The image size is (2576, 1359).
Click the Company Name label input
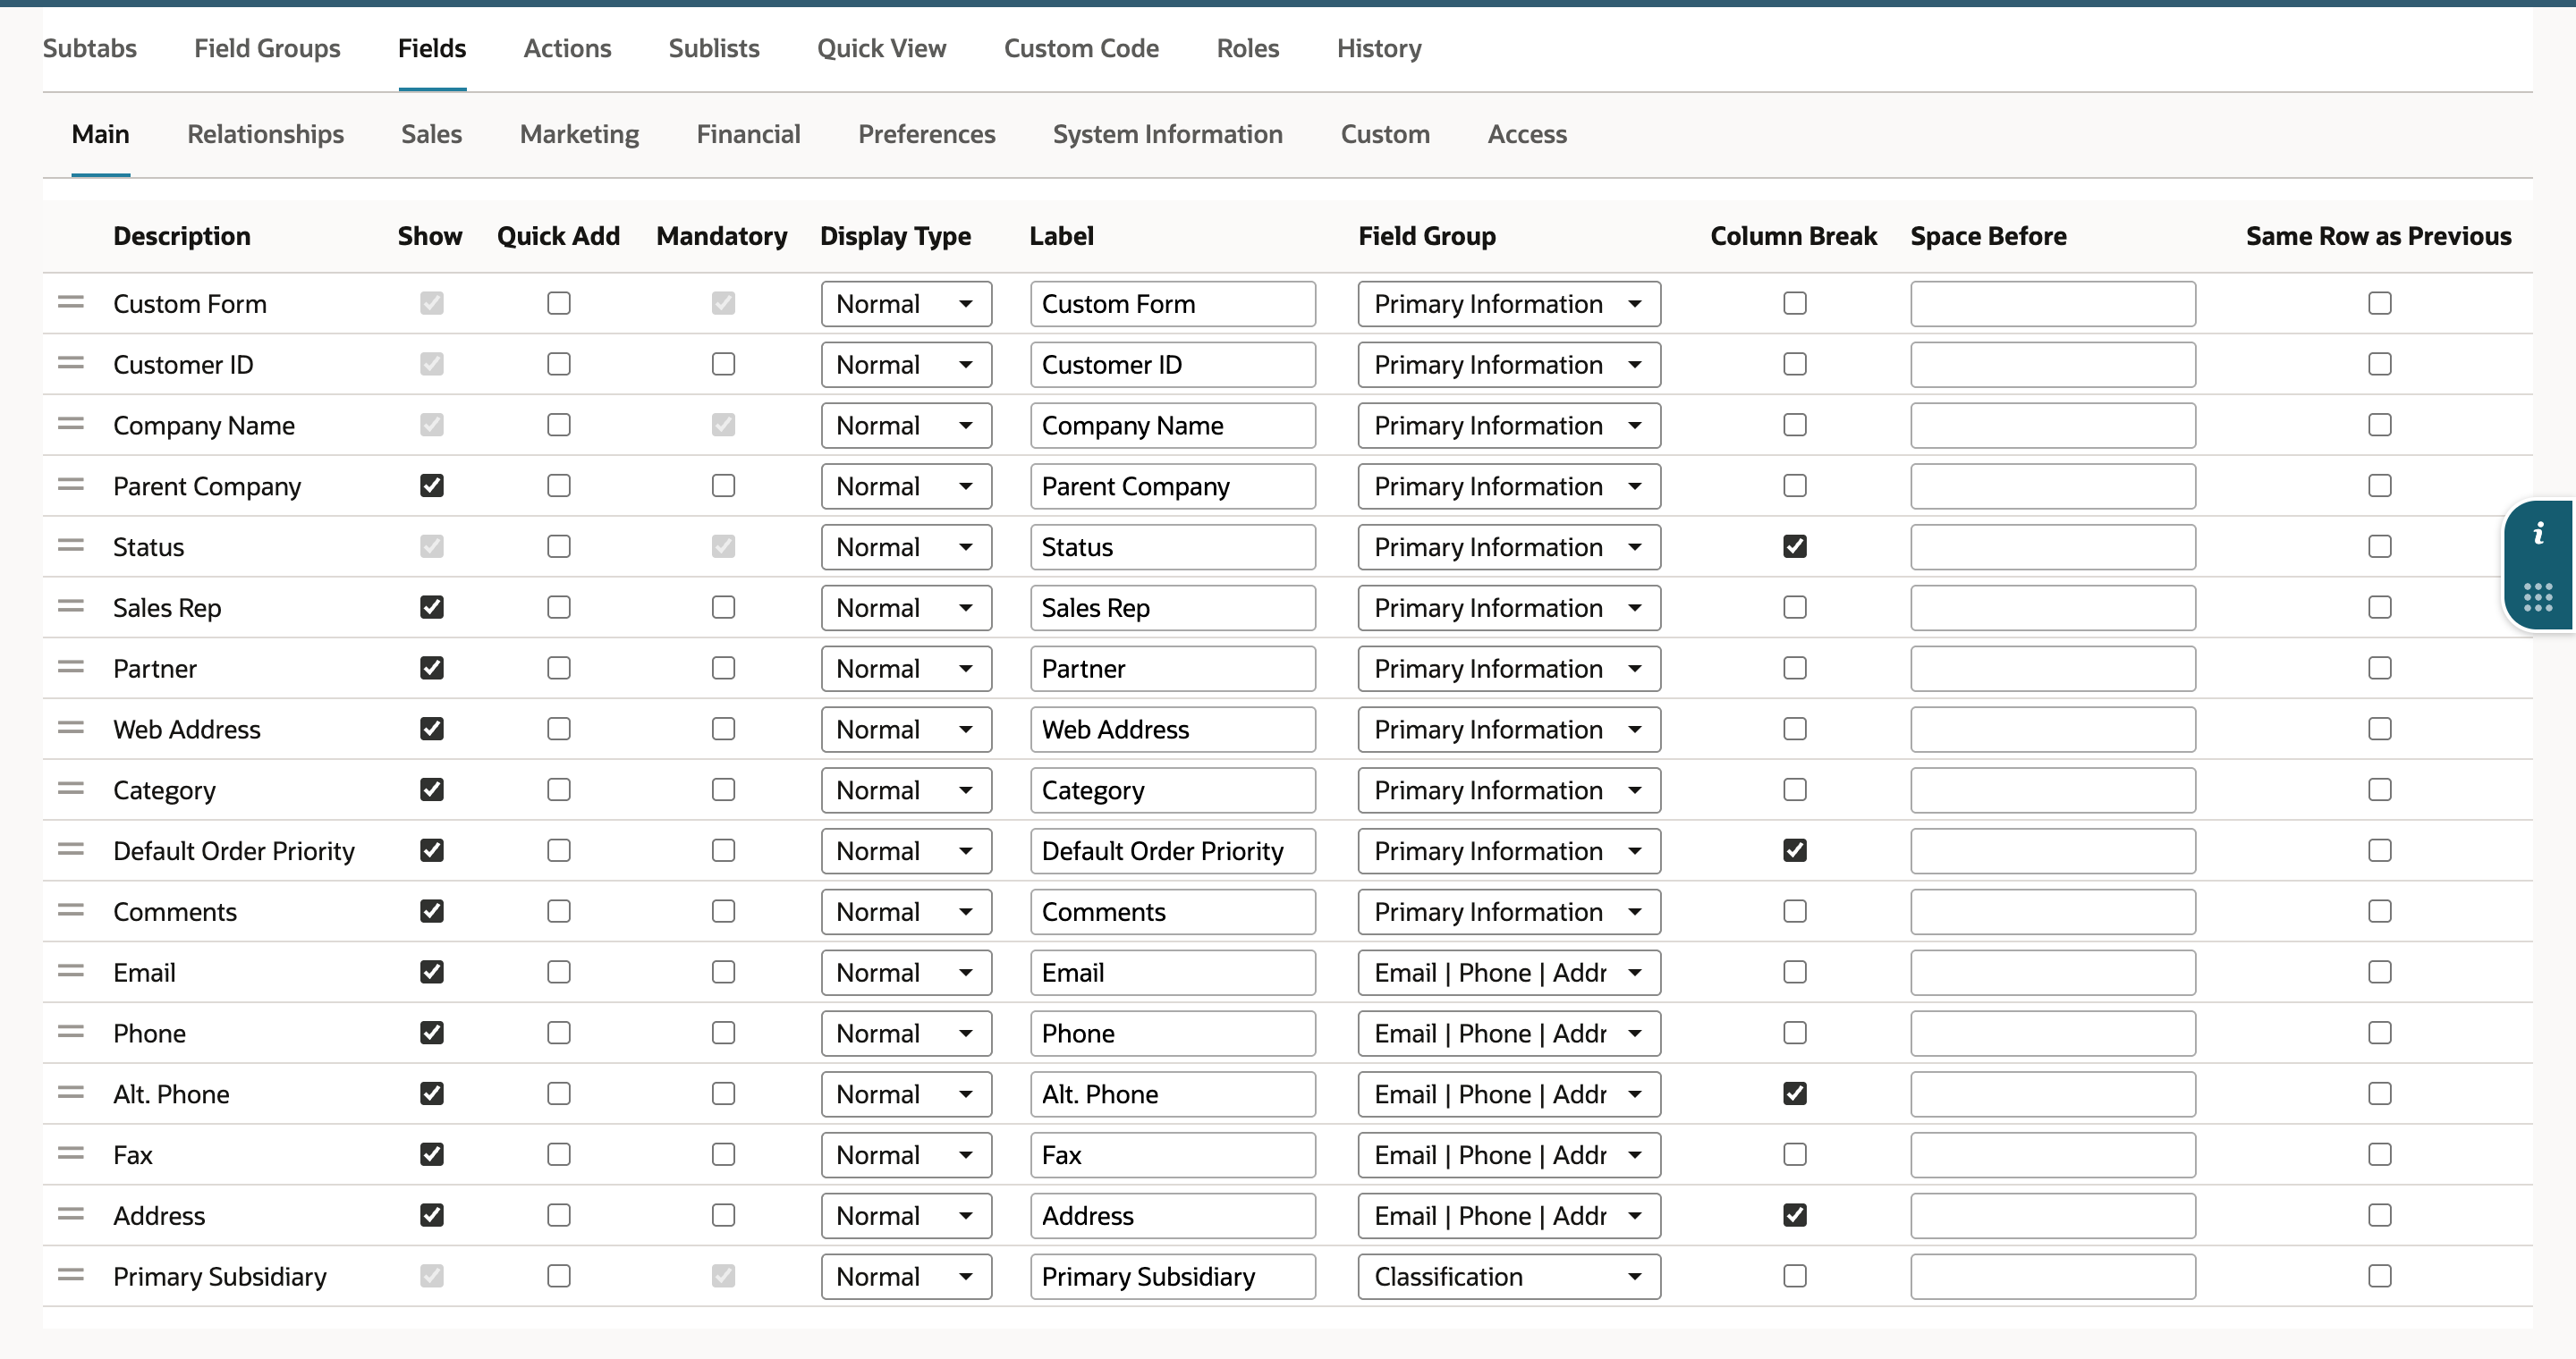[1173, 426]
